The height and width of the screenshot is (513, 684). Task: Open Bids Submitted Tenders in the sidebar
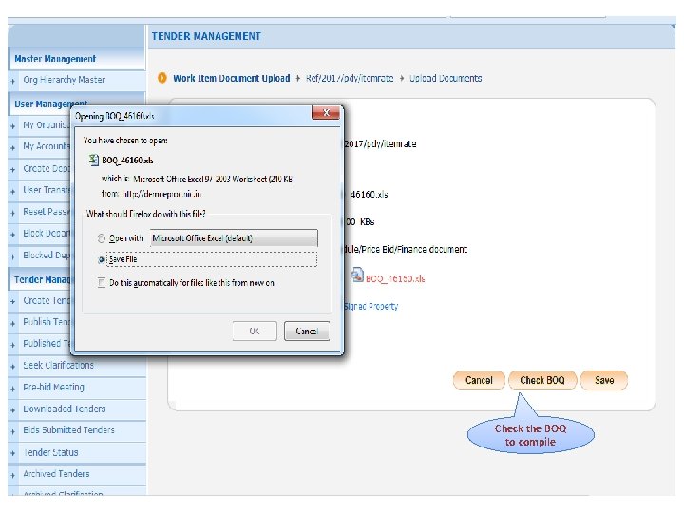(x=69, y=430)
